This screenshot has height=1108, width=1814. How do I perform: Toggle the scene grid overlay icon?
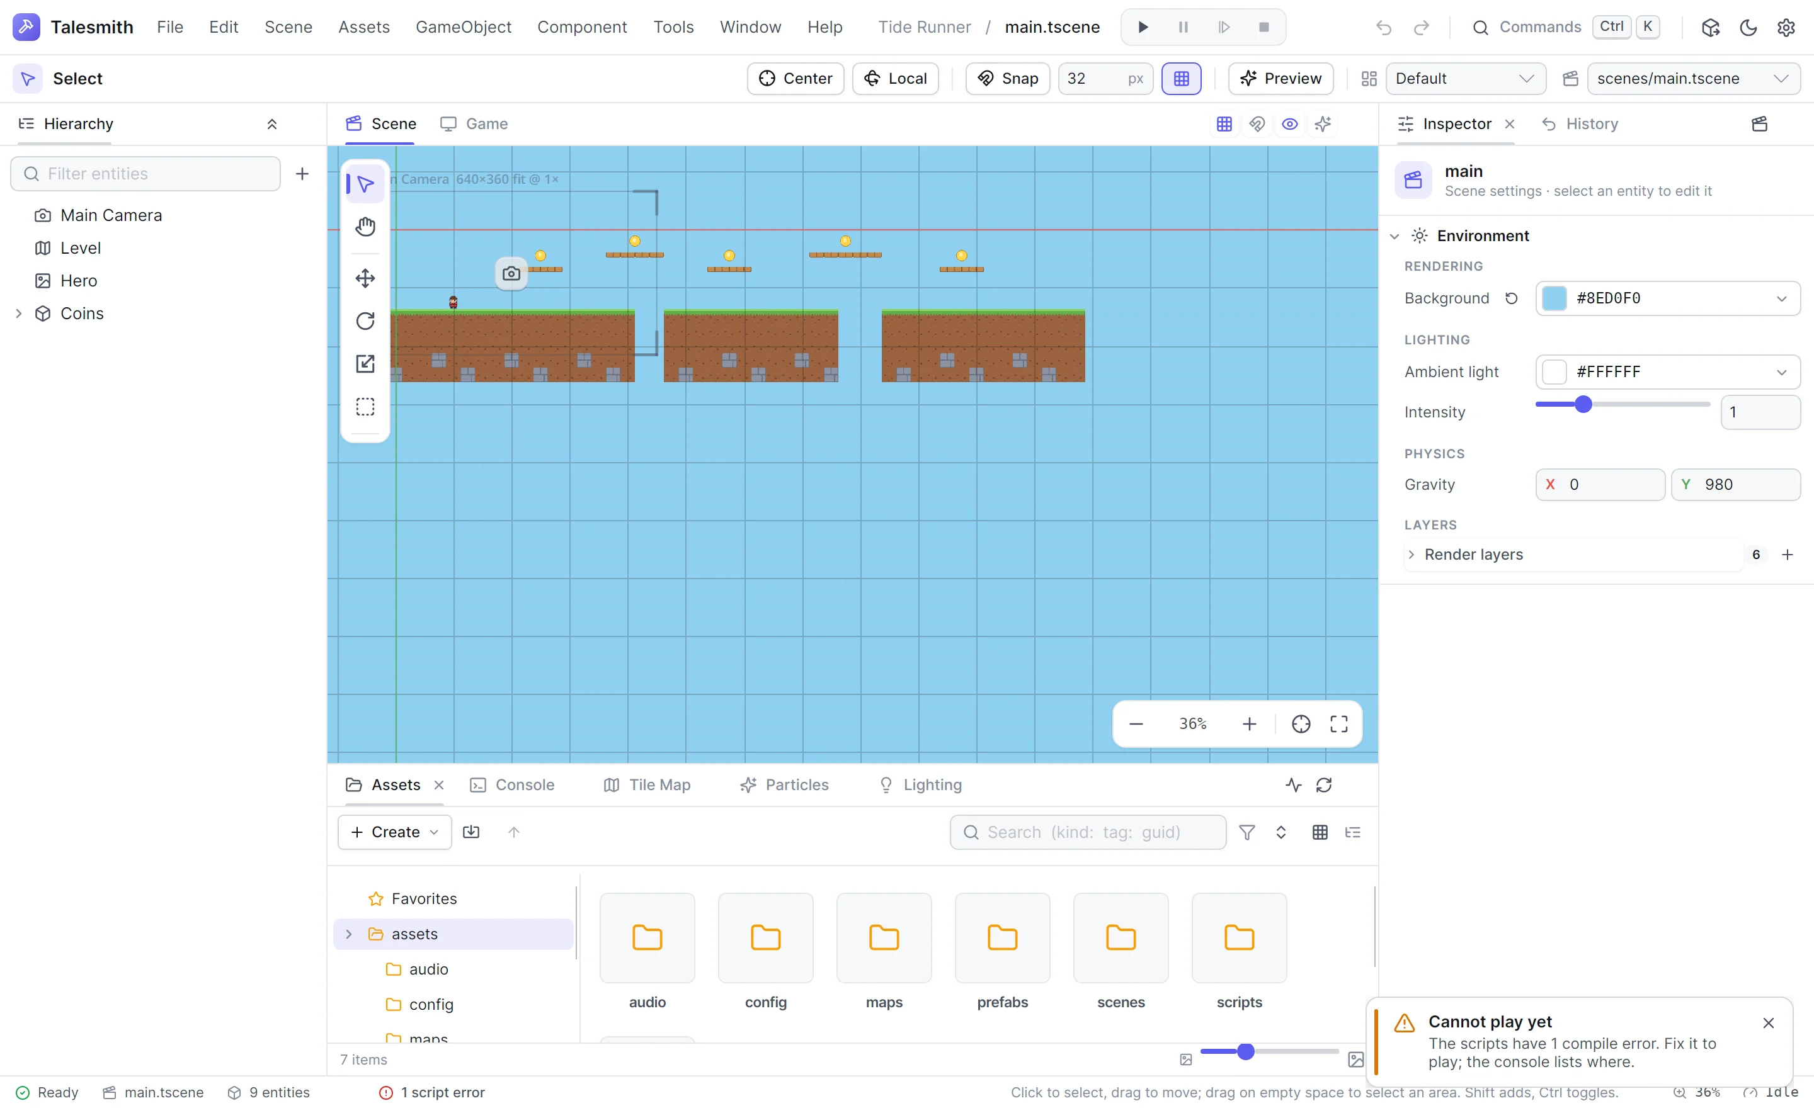1224,123
